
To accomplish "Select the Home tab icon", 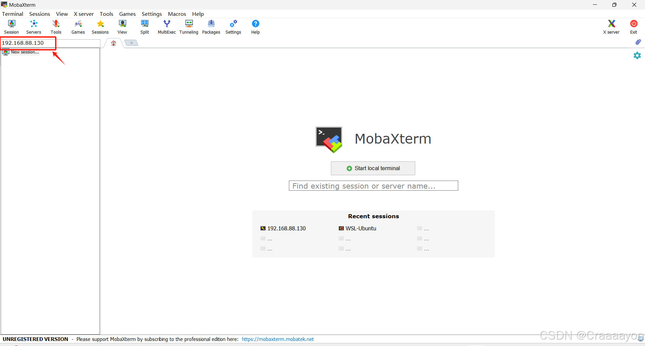I will click(114, 43).
